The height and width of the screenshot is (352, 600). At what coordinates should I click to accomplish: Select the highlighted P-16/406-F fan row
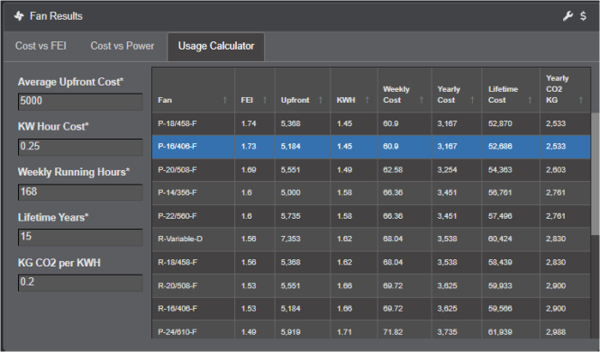click(371, 147)
